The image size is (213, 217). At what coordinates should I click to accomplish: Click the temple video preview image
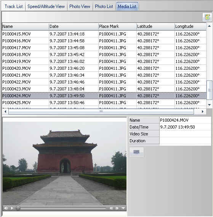(x=64, y=163)
